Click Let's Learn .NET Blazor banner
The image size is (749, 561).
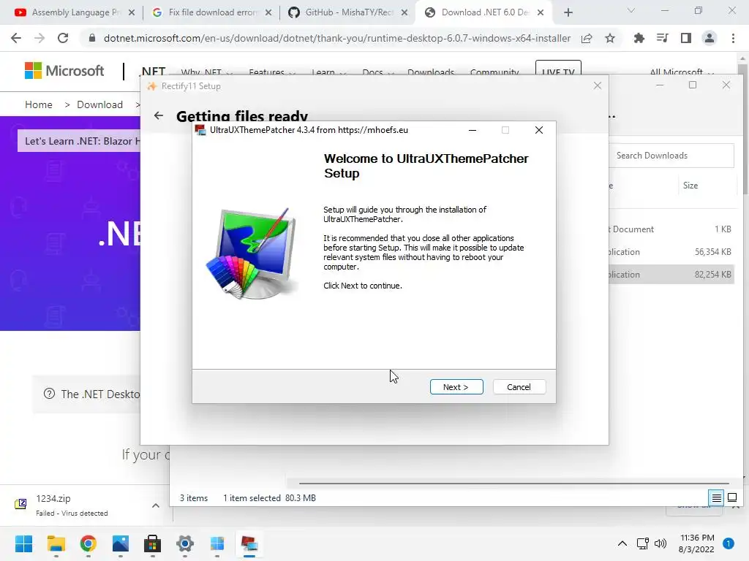point(79,141)
